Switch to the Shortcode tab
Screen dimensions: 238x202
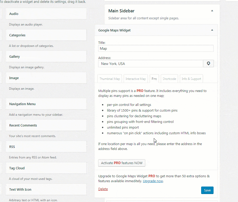(x=169, y=79)
